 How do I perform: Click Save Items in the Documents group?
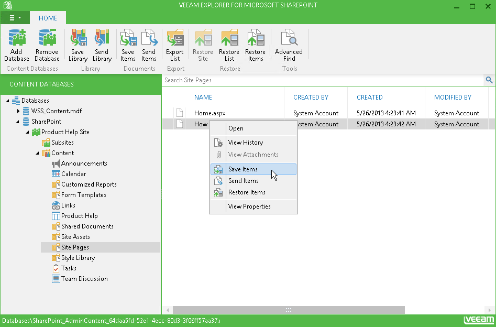click(x=128, y=45)
